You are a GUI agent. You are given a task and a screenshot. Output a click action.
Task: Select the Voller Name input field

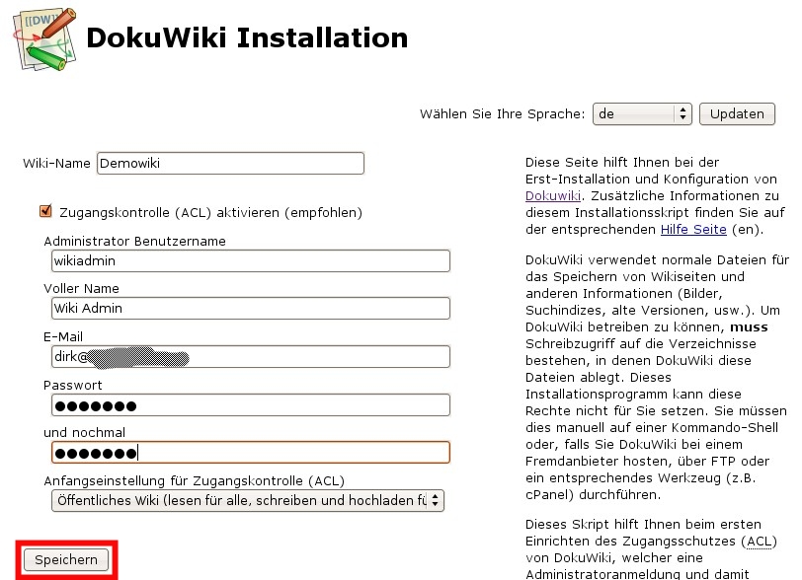click(x=250, y=308)
